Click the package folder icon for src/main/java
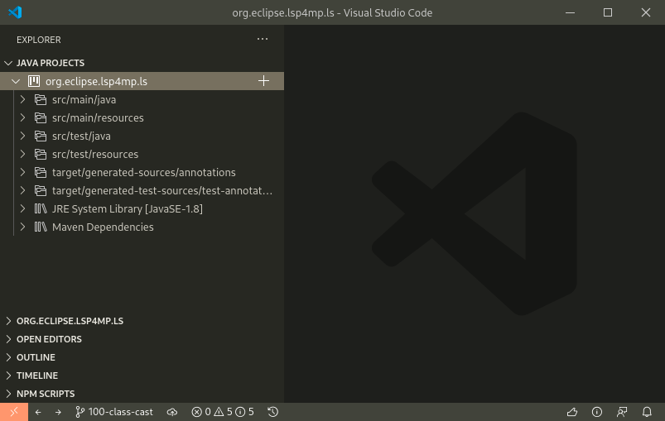 click(41, 99)
